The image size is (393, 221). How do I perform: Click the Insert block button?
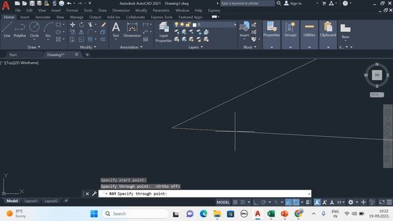[x=244, y=29]
